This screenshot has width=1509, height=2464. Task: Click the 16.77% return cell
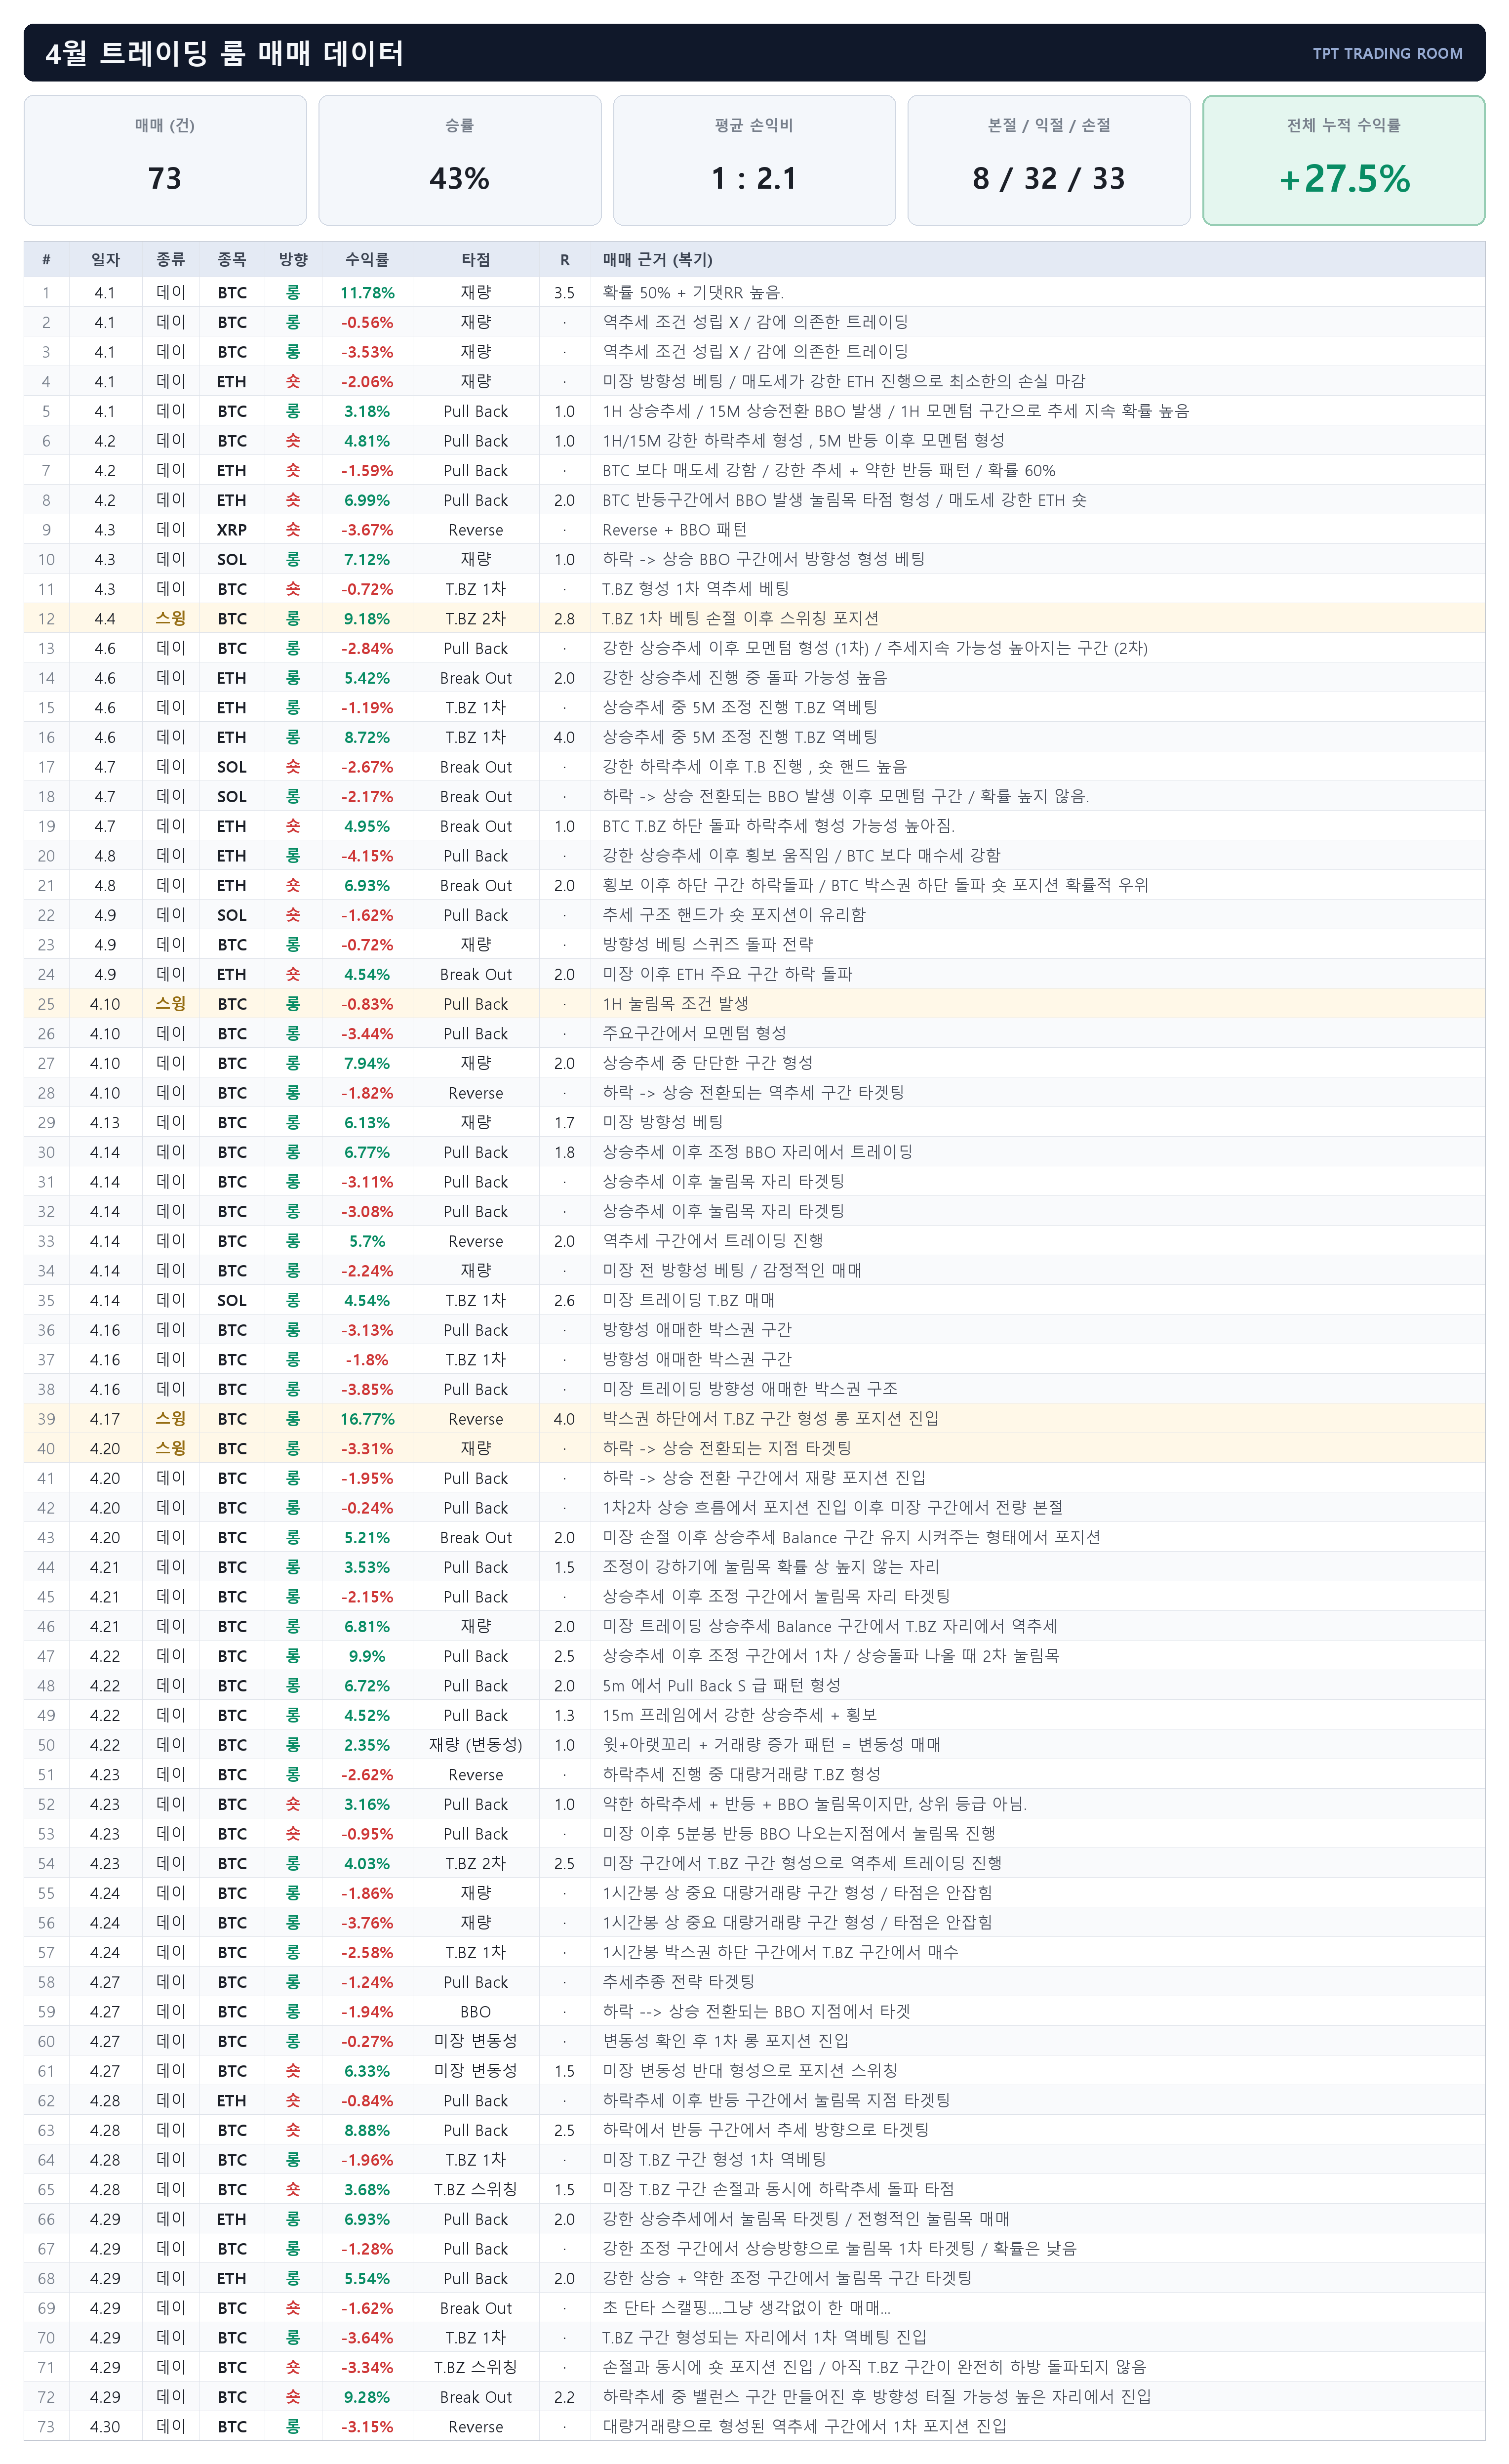(367, 1420)
